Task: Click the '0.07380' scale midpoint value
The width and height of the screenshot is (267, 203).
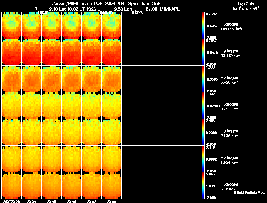Action: pyautogui.click(x=213, y=106)
